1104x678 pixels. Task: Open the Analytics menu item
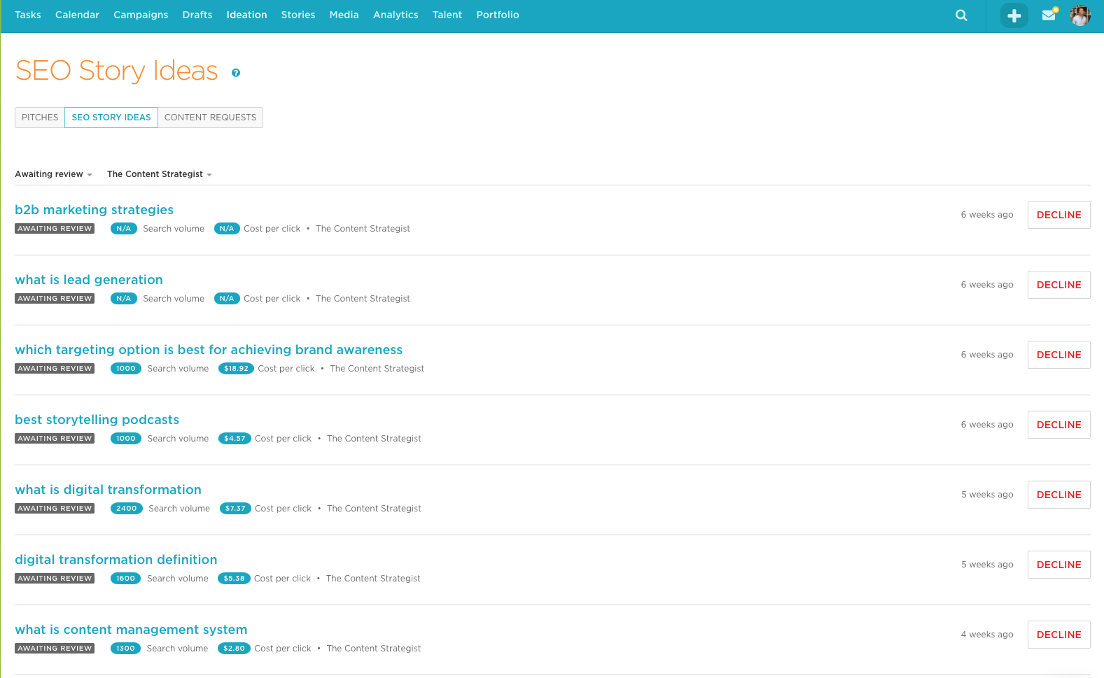pos(396,15)
